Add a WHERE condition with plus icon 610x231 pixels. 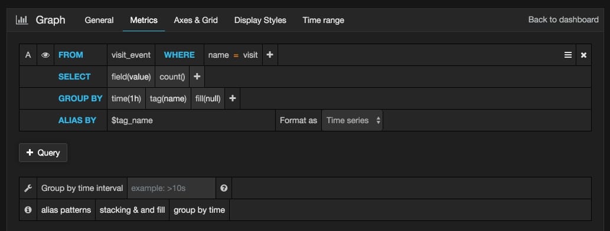[x=270, y=55]
